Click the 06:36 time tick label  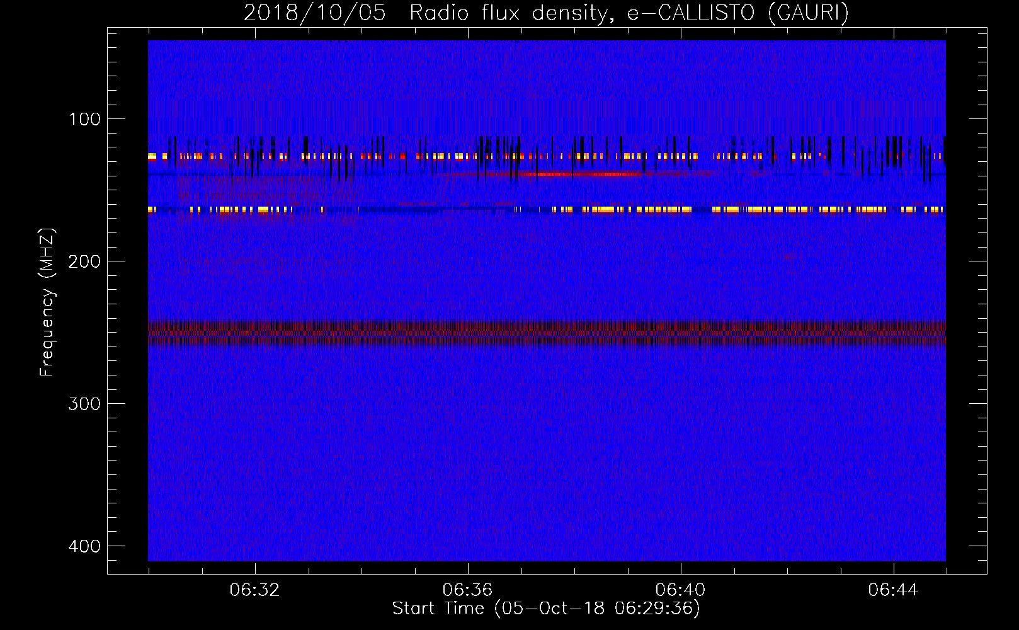pyautogui.click(x=467, y=590)
